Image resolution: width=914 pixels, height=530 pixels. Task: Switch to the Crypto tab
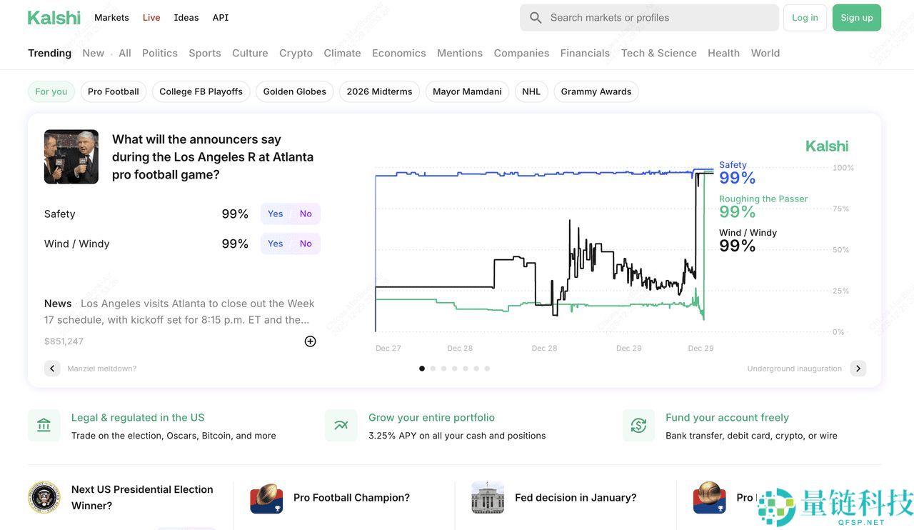(296, 53)
